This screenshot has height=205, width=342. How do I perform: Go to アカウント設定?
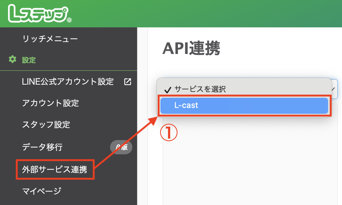pyautogui.click(x=50, y=103)
